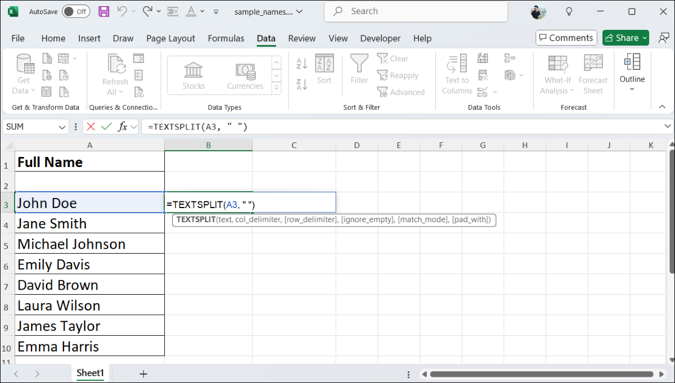Collapse the ribbon using the arrow
The height and width of the screenshot is (383, 675).
pos(662,106)
